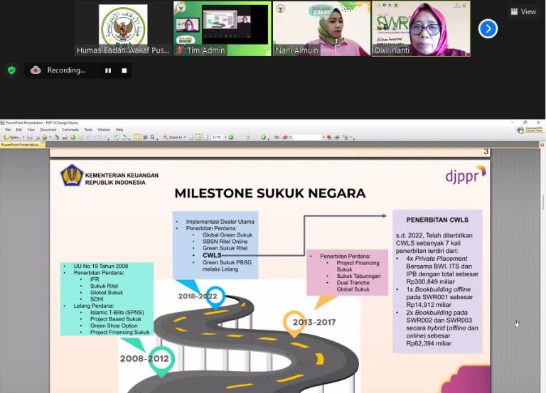Click the green encryption shield icon
The height and width of the screenshot is (393, 546).
[x=11, y=70]
